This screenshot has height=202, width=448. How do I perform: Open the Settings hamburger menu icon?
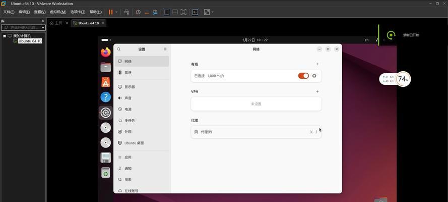[x=165, y=49]
